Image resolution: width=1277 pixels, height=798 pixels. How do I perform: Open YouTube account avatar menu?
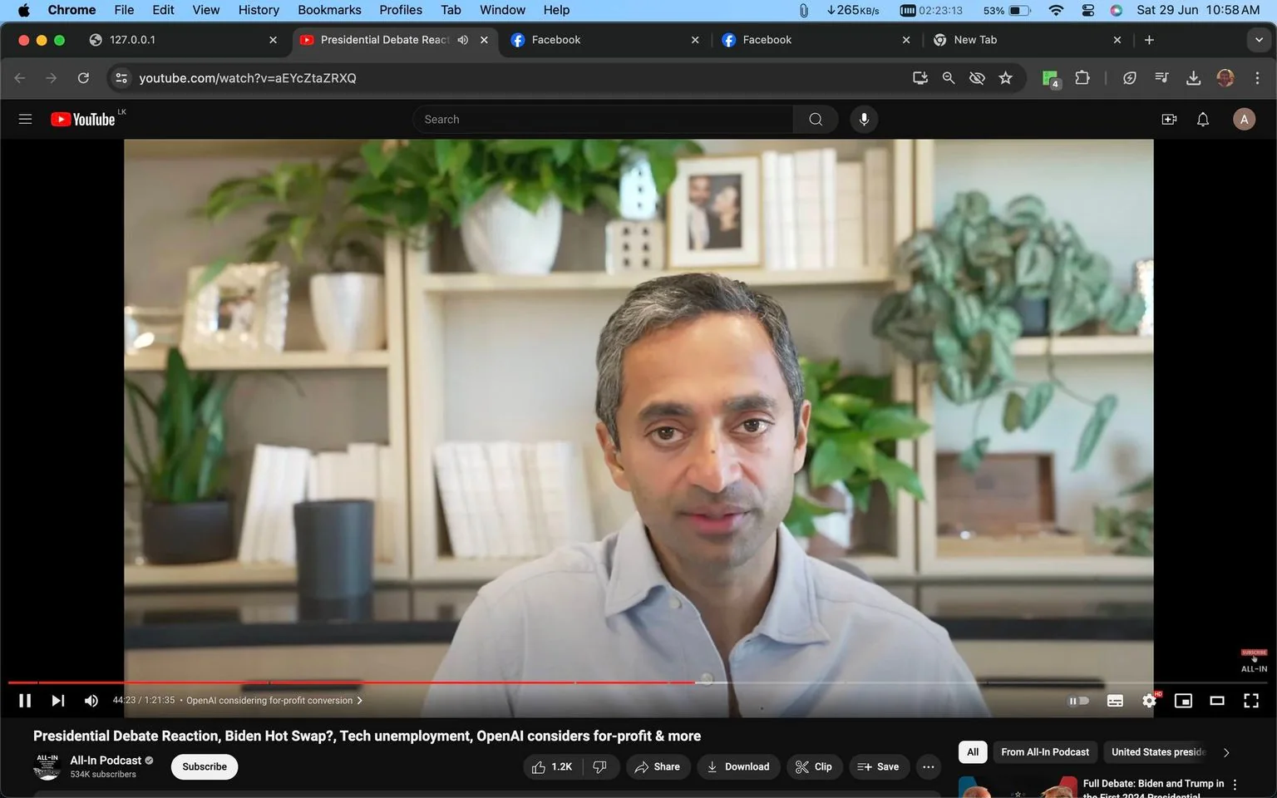(x=1244, y=119)
